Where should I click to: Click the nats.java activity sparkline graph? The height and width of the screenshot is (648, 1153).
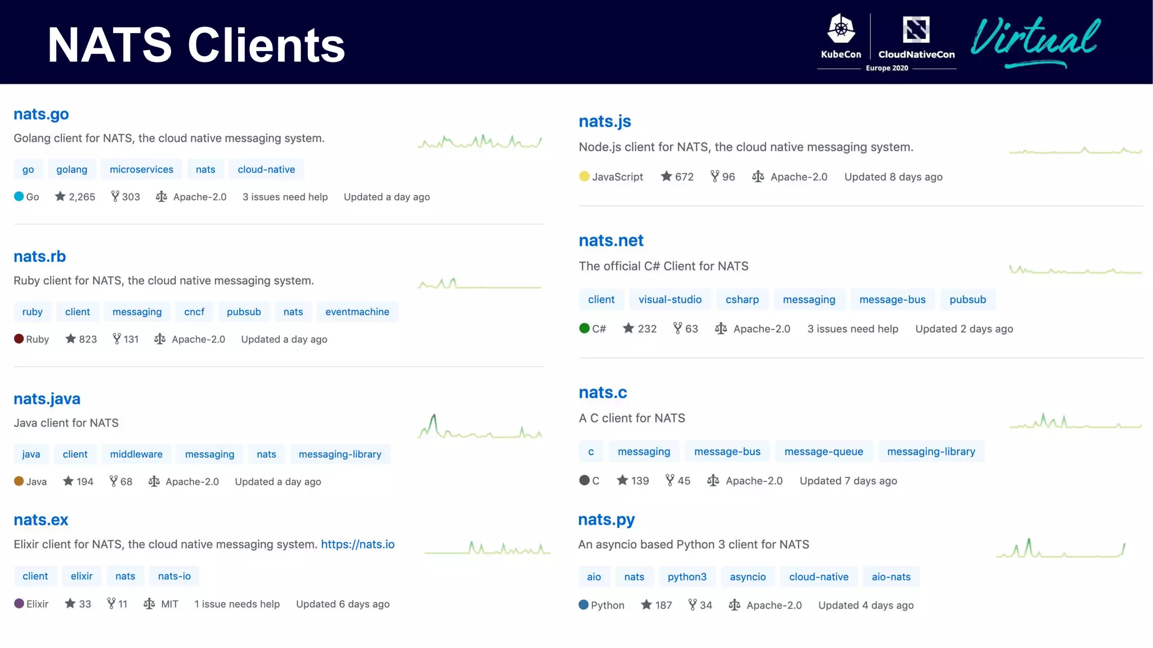tap(480, 427)
